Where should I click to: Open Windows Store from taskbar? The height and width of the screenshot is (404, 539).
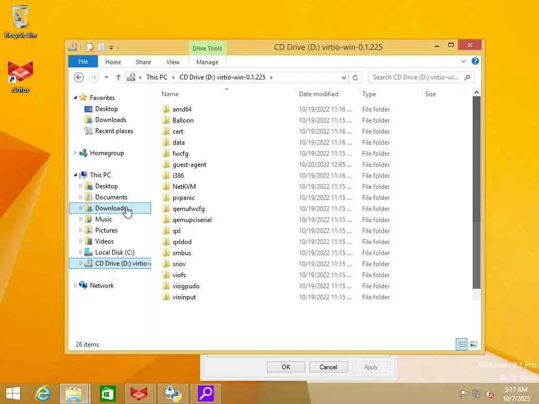107,393
